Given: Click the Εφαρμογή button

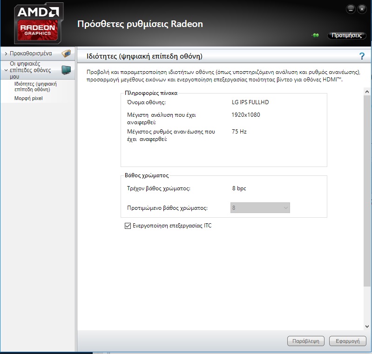Looking at the screenshot, I should pos(348,341).
